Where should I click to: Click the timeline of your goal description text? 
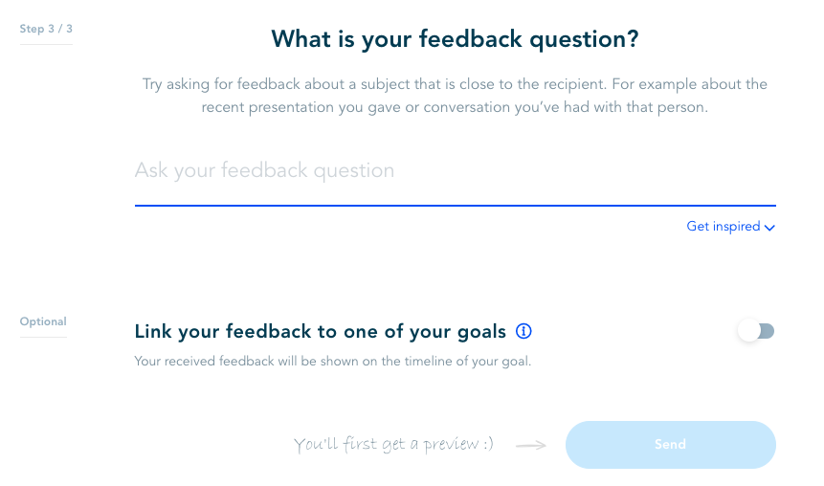pyautogui.click(x=333, y=362)
